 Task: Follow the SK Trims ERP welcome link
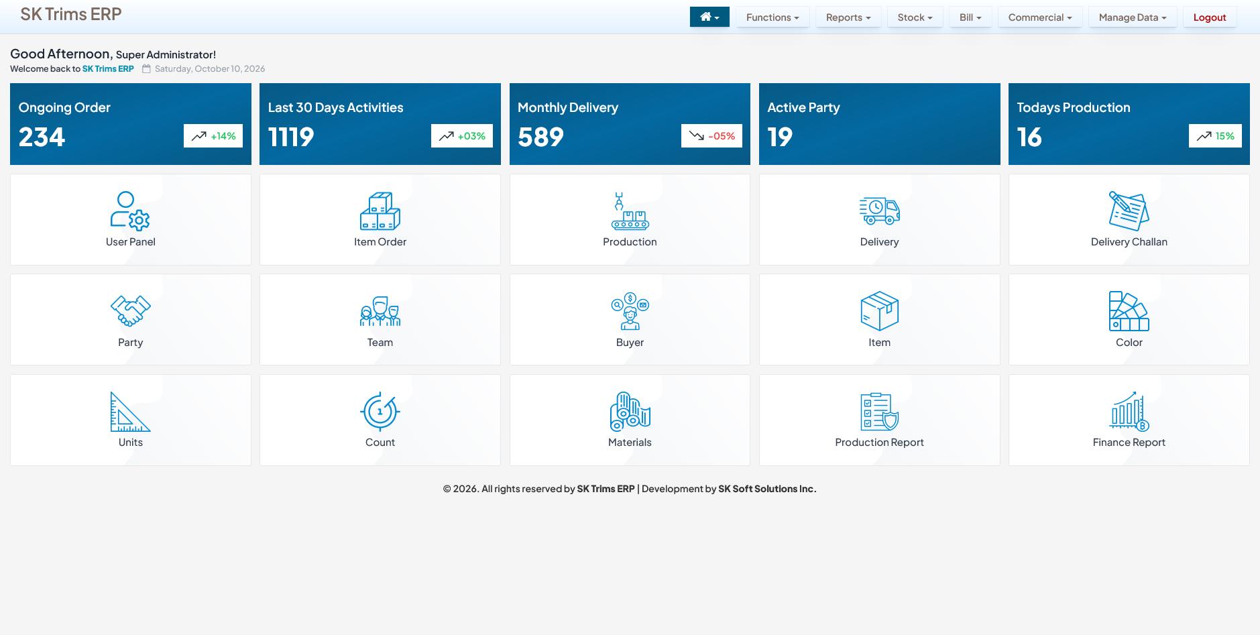(x=108, y=68)
